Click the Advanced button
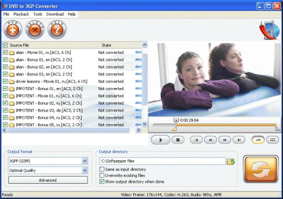 coord(48,180)
